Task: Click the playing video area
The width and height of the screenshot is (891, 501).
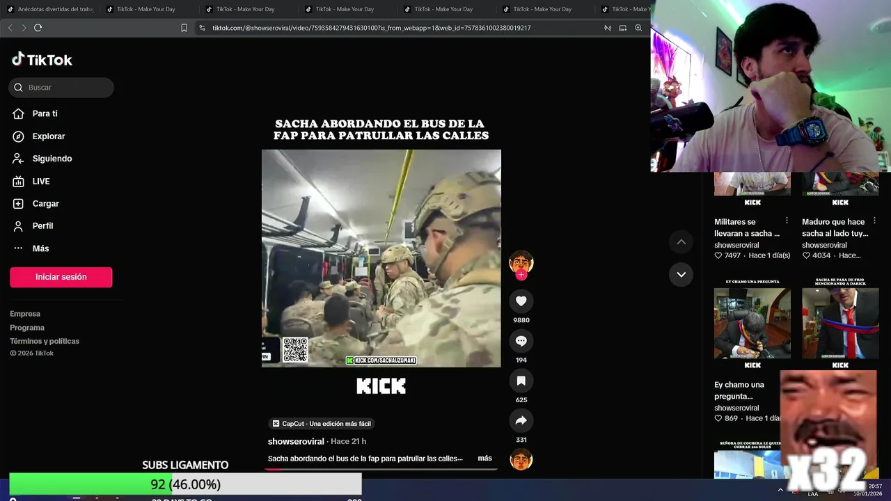Action: coord(381,258)
